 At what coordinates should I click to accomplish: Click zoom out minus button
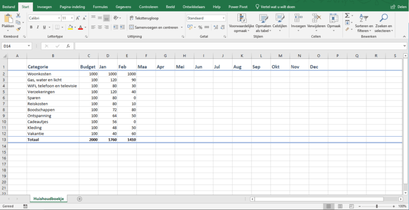[360, 206]
